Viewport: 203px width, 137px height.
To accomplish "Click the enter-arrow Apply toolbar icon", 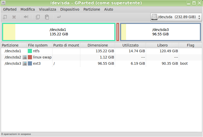I will [59, 17].
